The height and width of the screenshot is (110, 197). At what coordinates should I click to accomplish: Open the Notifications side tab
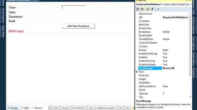click(194, 59)
